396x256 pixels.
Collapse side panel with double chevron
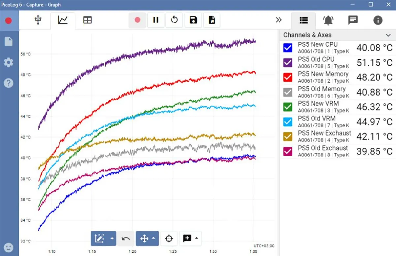click(x=279, y=20)
